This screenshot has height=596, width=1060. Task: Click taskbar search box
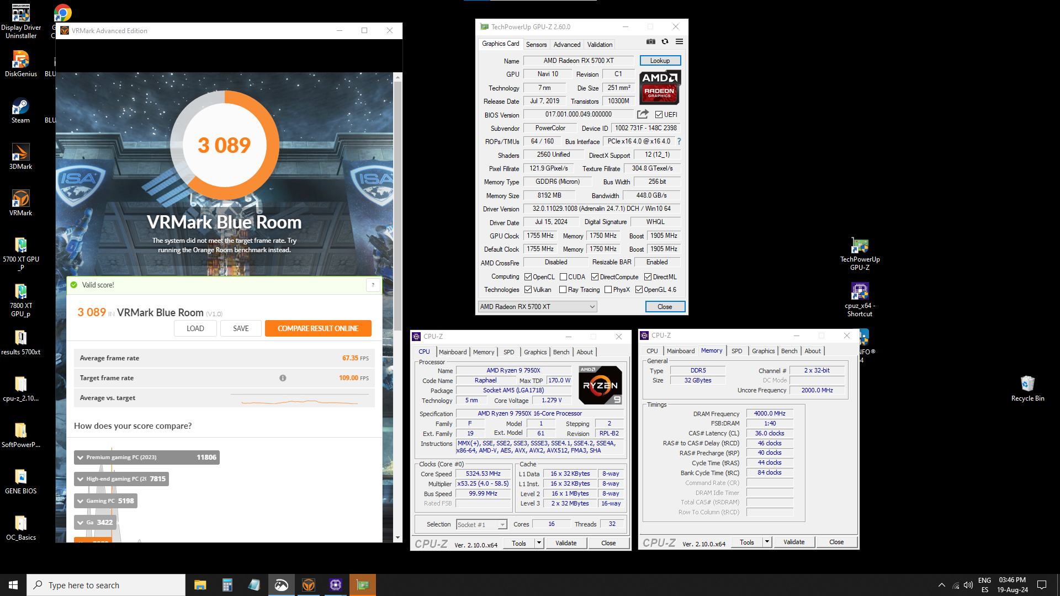coord(106,585)
